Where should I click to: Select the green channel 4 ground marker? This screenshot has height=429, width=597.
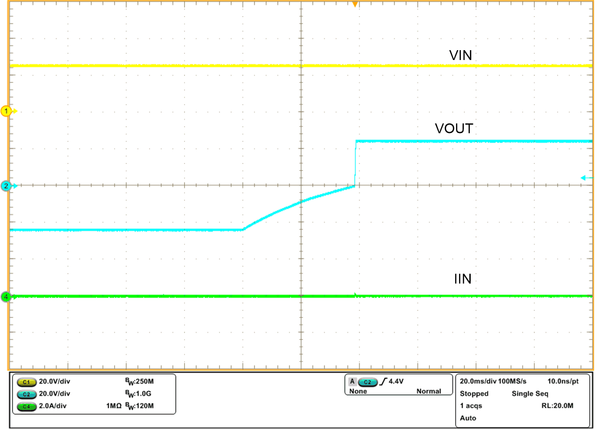pos(6,296)
